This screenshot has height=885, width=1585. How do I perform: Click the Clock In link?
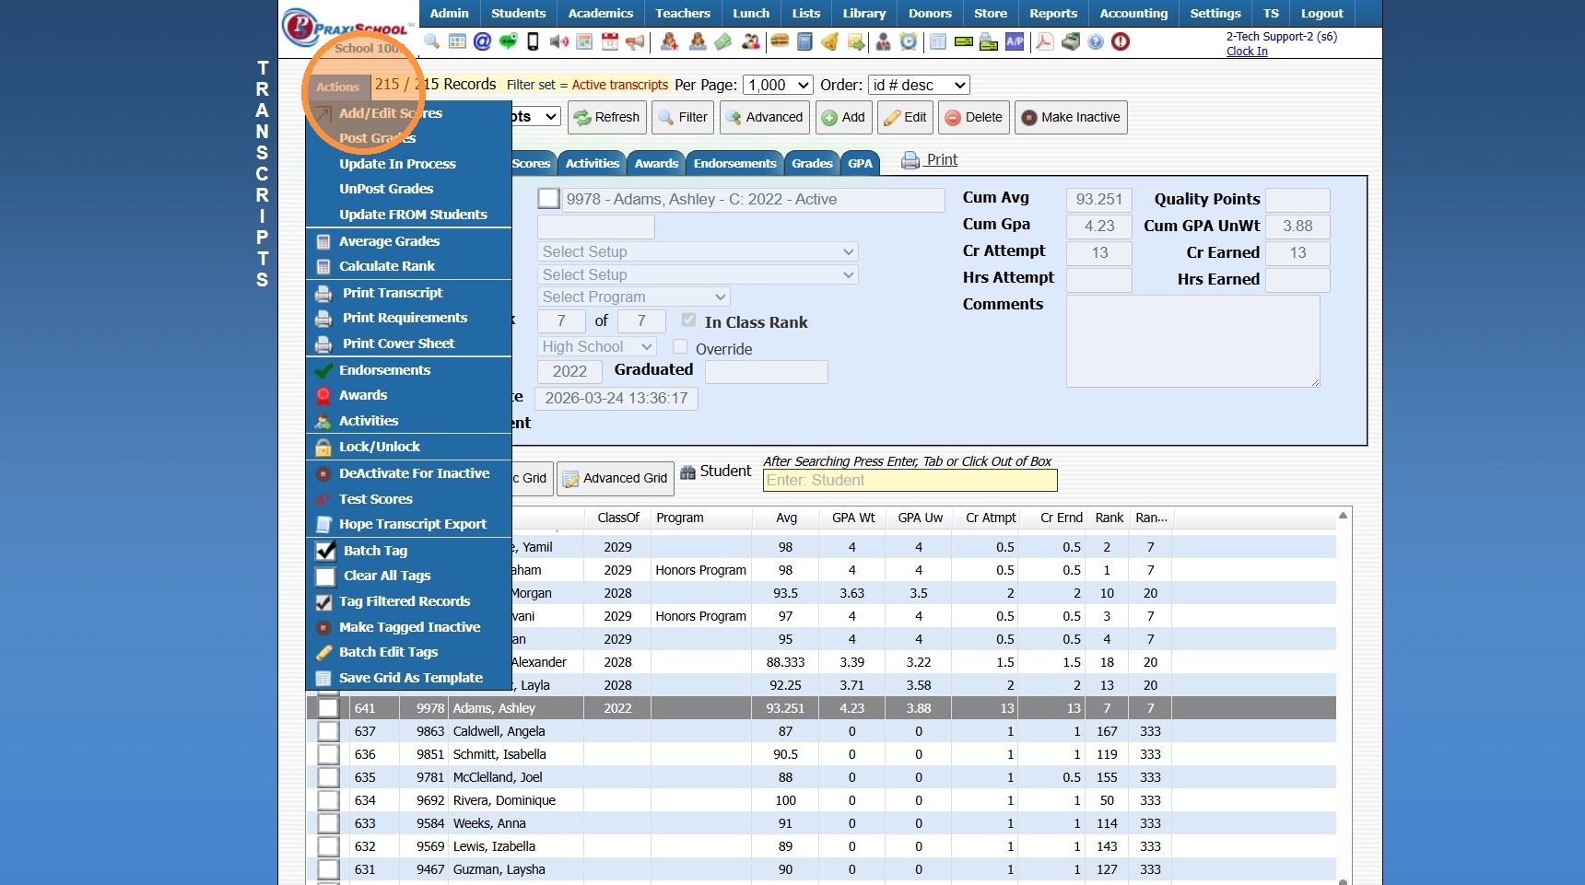[x=1246, y=52]
